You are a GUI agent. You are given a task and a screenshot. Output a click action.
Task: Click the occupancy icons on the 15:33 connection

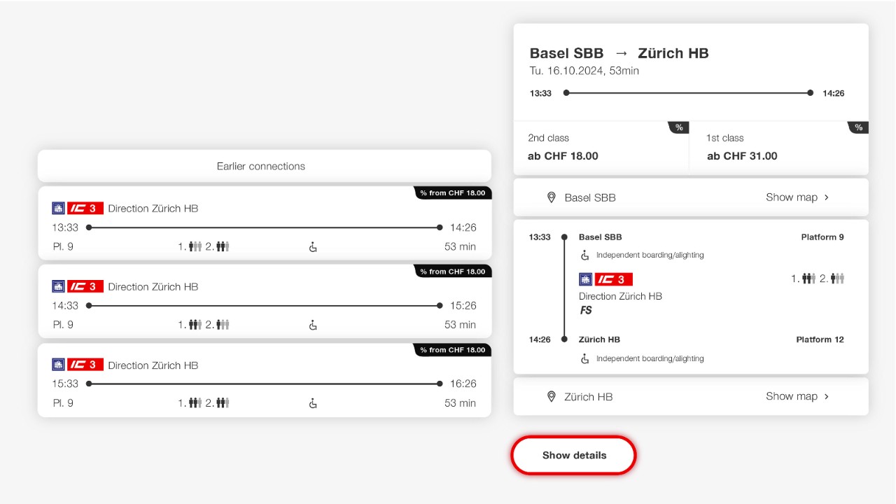tap(204, 403)
